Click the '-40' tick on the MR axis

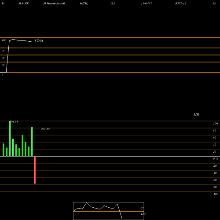[x=215, y=173]
